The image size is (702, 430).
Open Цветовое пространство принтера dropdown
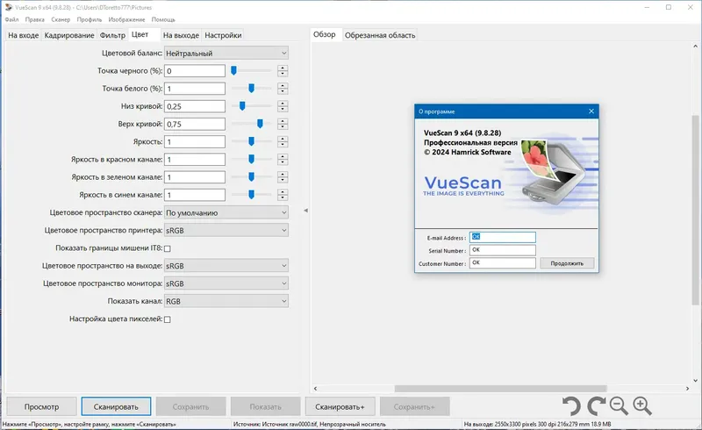tap(226, 230)
